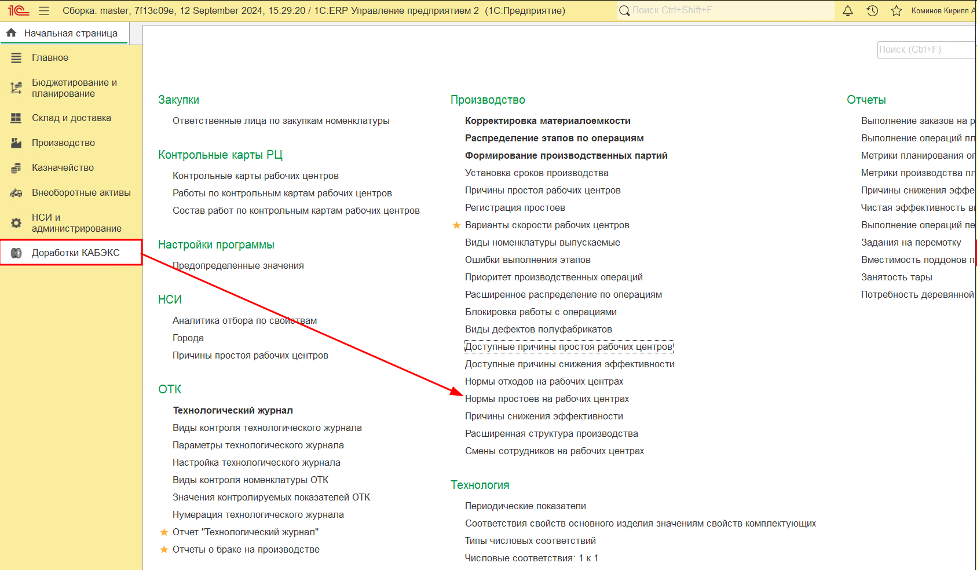Open the notifications bell icon
The width and height of the screenshot is (977, 570).
pos(848,10)
